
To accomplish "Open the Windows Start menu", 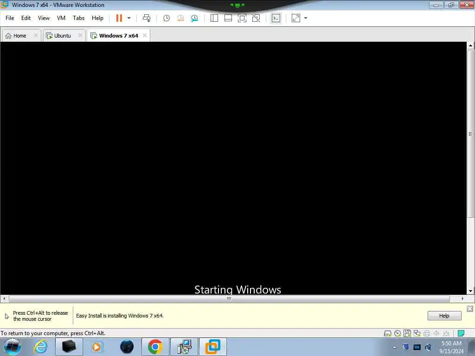I will coord(13,347).
